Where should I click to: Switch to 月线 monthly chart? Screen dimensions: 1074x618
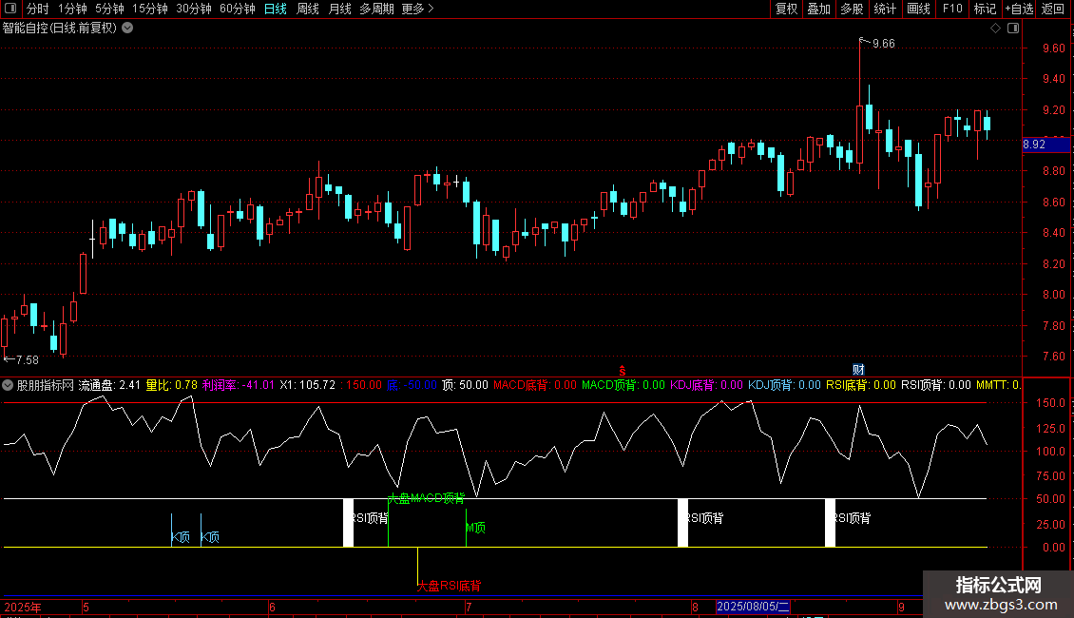click(339, 9)
